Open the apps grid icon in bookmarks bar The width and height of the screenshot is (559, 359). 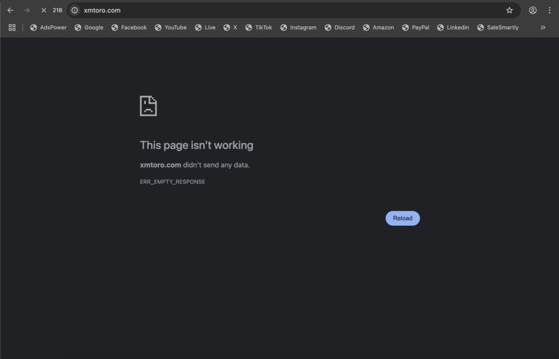[x=12, y=27]
